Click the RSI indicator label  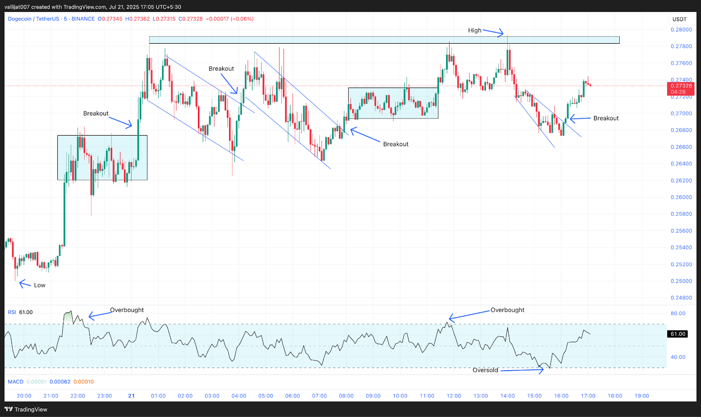coord(12,312)
